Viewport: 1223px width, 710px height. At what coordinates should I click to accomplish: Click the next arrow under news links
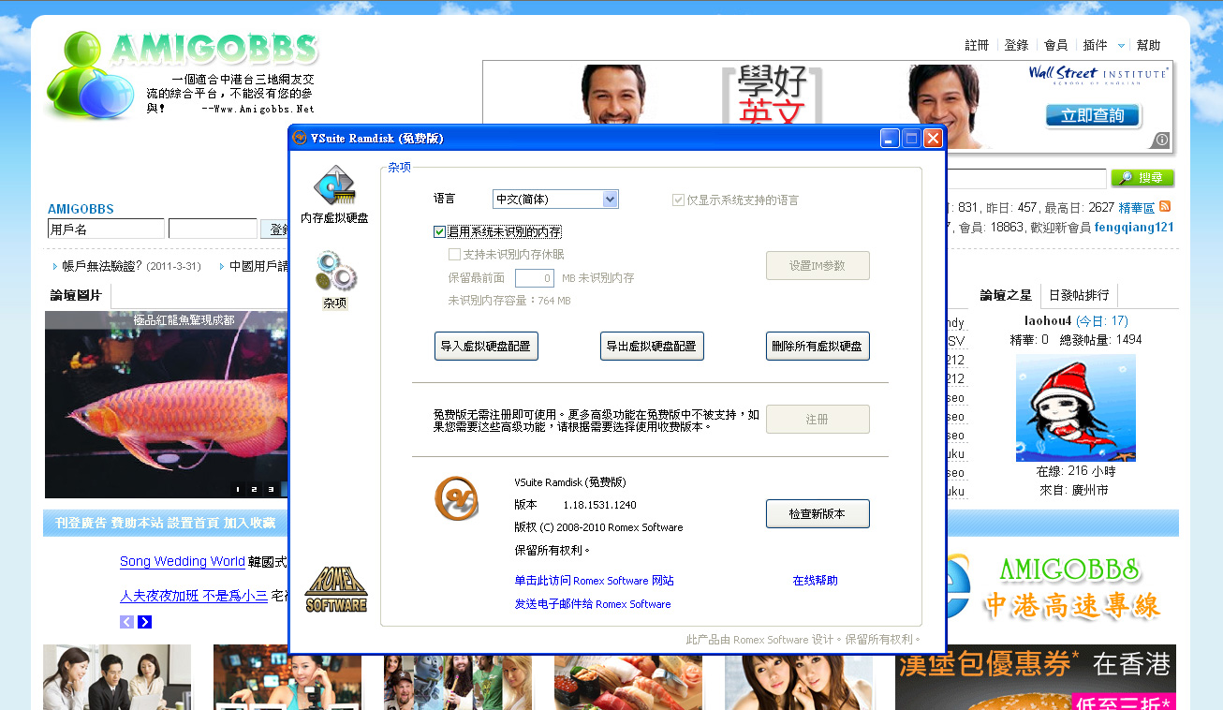coord(145,622)
